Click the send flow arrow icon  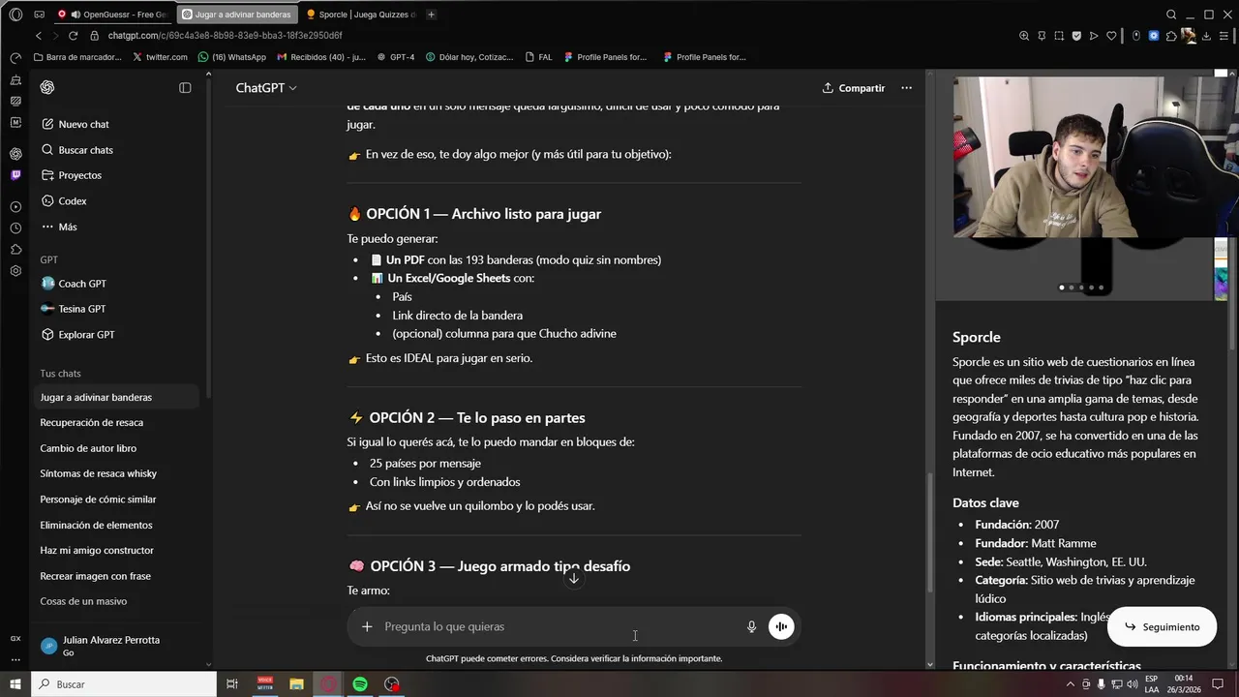click(x=1094, y=36)
